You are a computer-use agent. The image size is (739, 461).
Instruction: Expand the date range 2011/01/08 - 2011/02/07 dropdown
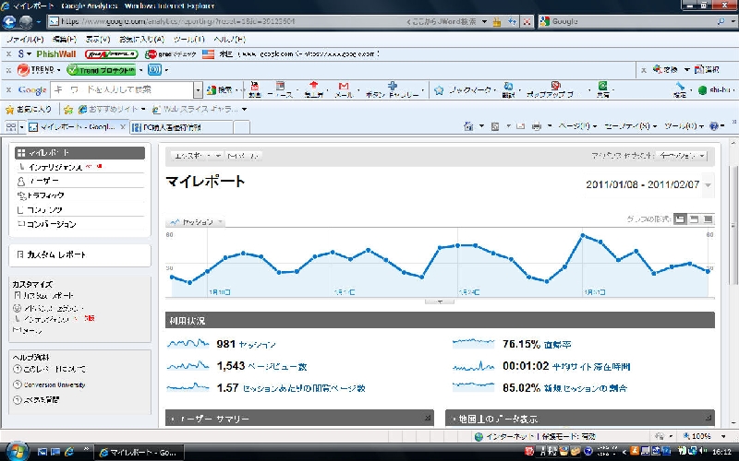click(x=708, y=184)
